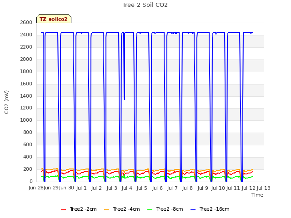Click the blue Tree2 -16cm legend swatch
The image size is (291, 218).
[x=193, y=210]
